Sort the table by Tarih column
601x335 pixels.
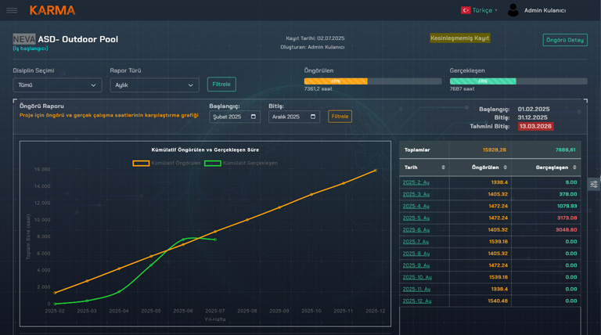pyautogui.click(x=443, y=167)
